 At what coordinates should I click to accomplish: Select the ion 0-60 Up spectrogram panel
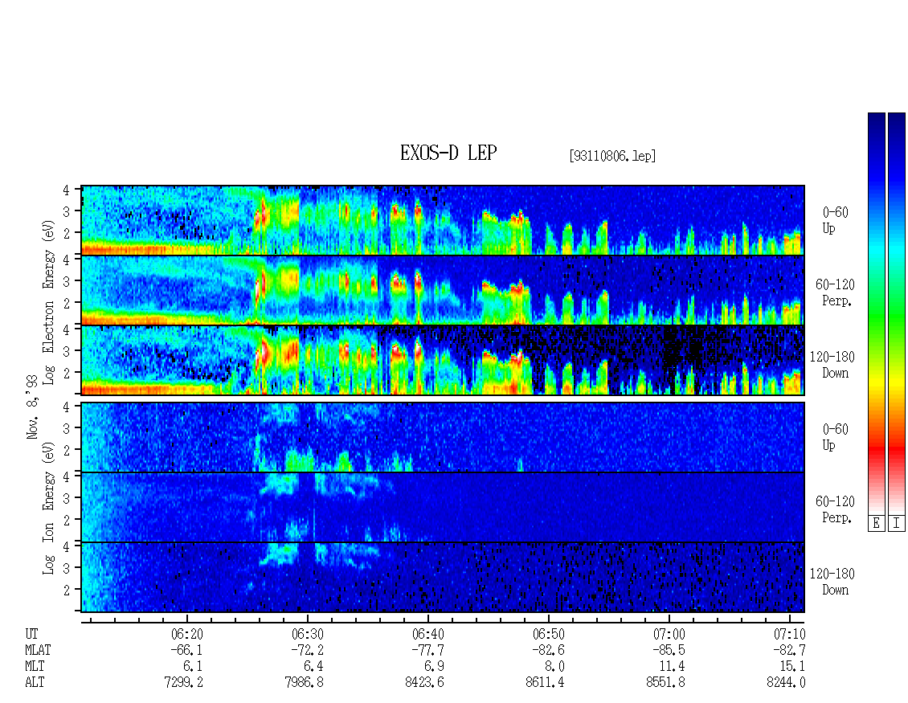443,437
